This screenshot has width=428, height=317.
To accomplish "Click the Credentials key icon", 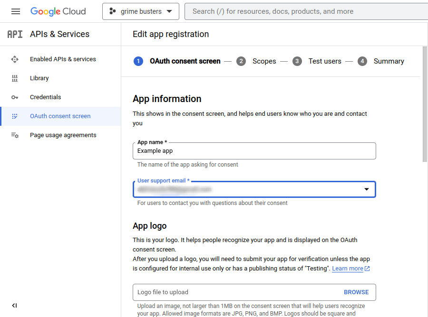I will tap(15, 97).
